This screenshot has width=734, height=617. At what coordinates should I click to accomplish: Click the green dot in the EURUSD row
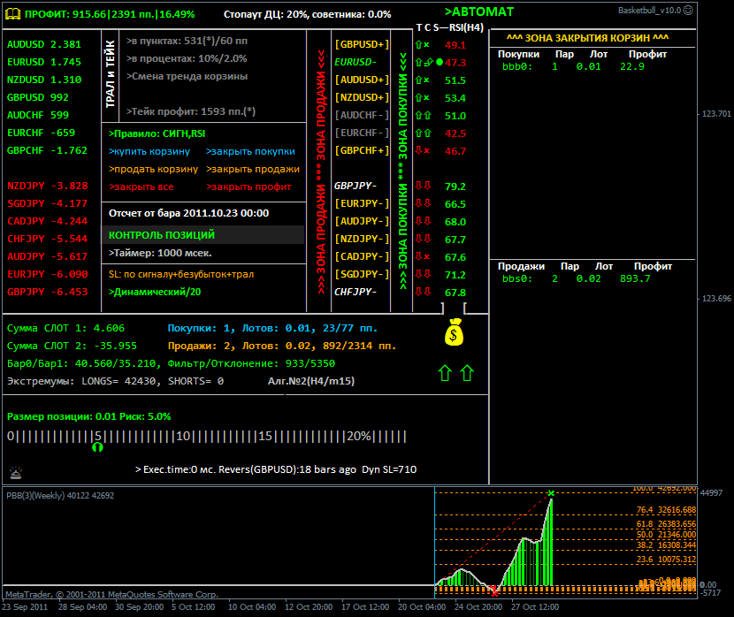(439, 62)
